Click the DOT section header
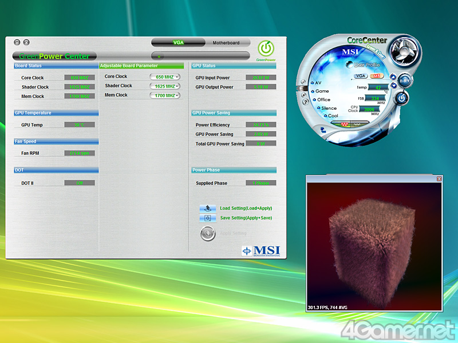The height and width of the screenshot is (343, 458). click(56, 170)
